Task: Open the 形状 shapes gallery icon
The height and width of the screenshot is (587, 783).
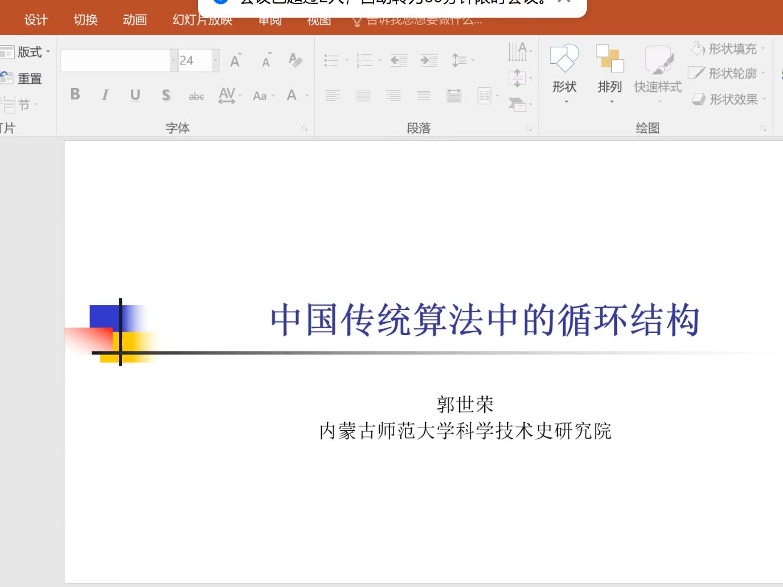Action: coord(565,59)
